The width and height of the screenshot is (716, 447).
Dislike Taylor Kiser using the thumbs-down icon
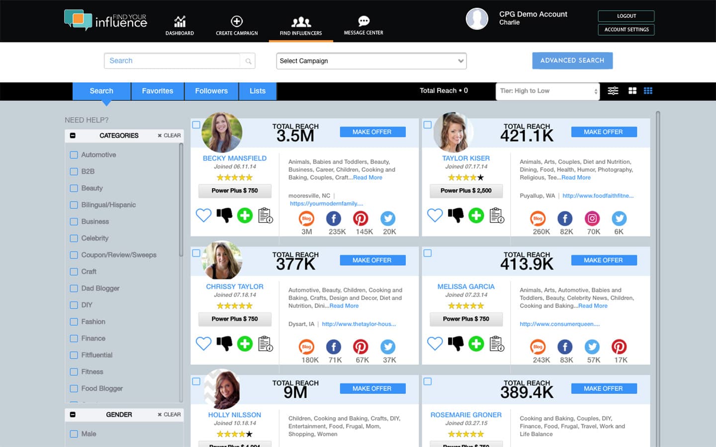[455, 215]
